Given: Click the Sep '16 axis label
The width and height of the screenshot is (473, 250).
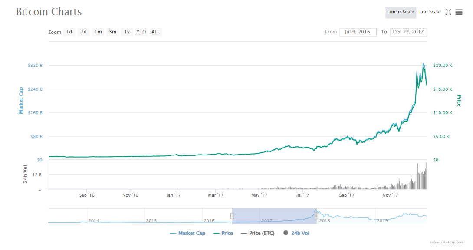Looking at the screenshot, I should (x=87, y=195).
